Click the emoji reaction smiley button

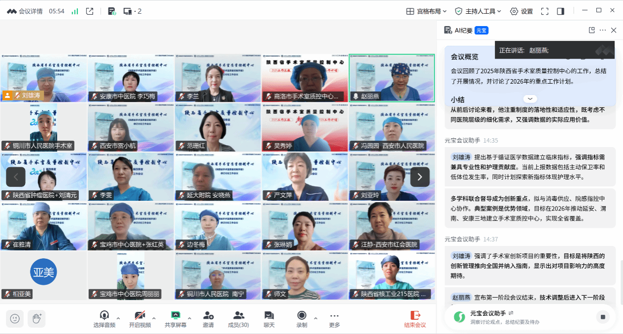(x=15, y=319)
